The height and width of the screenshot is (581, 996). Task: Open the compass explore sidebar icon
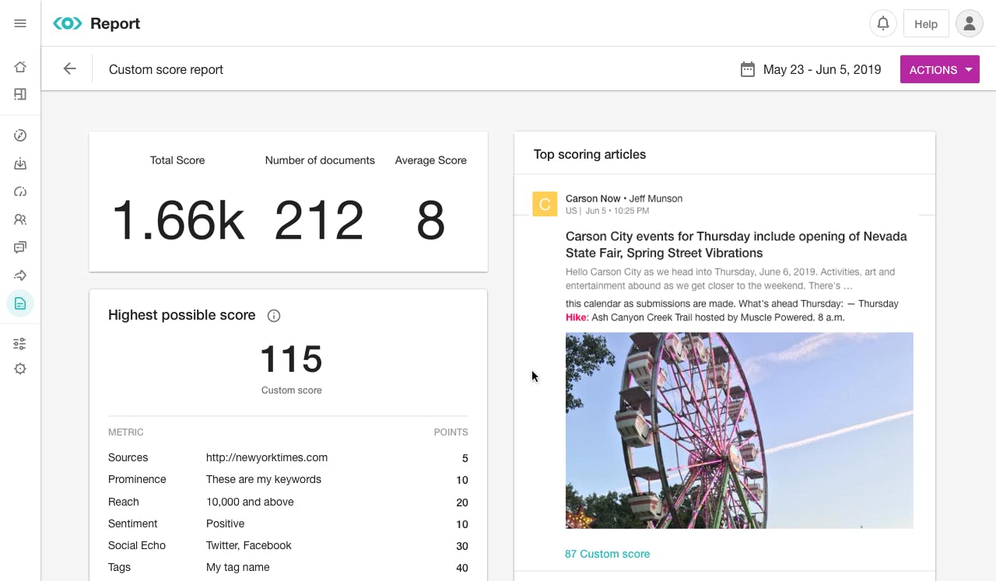[20, 135]
